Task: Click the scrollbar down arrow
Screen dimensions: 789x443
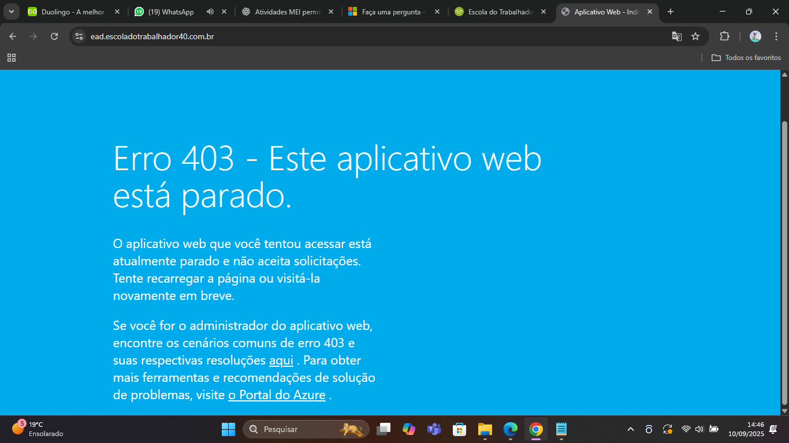Action: 784,411
